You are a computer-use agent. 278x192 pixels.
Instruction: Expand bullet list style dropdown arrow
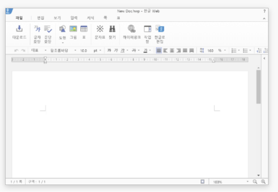(x=250, y=50)
